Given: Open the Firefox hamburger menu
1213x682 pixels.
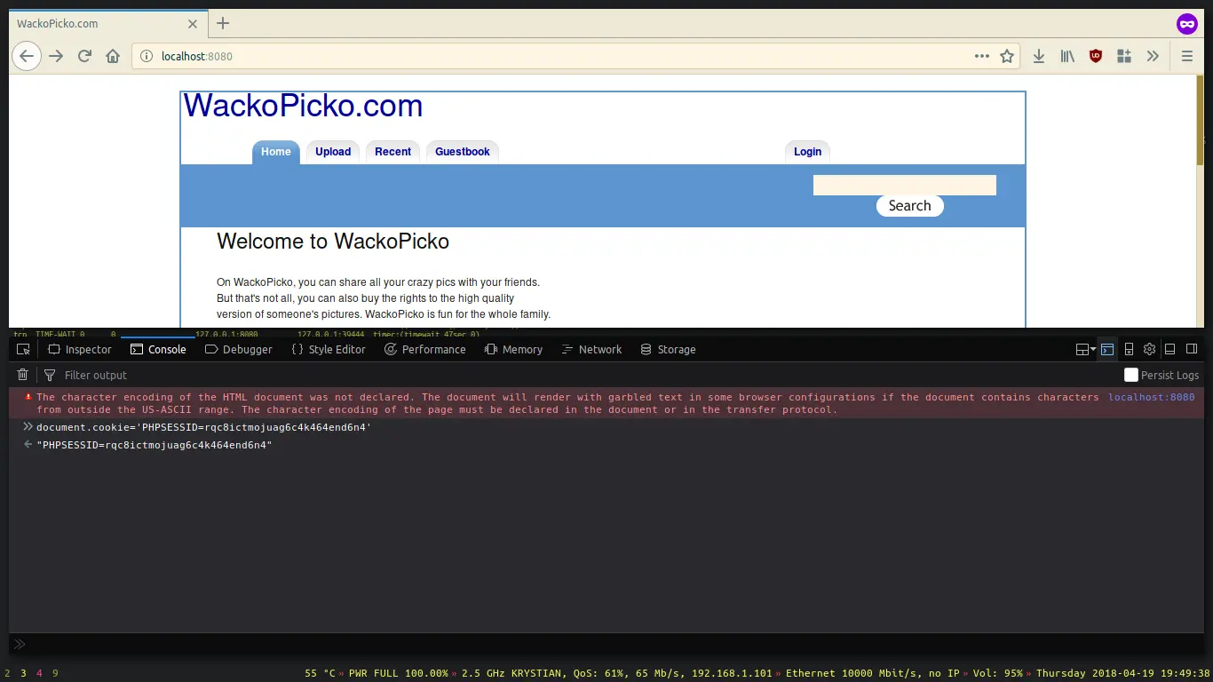Looking at the screenshot, I should coord(1187,56).
